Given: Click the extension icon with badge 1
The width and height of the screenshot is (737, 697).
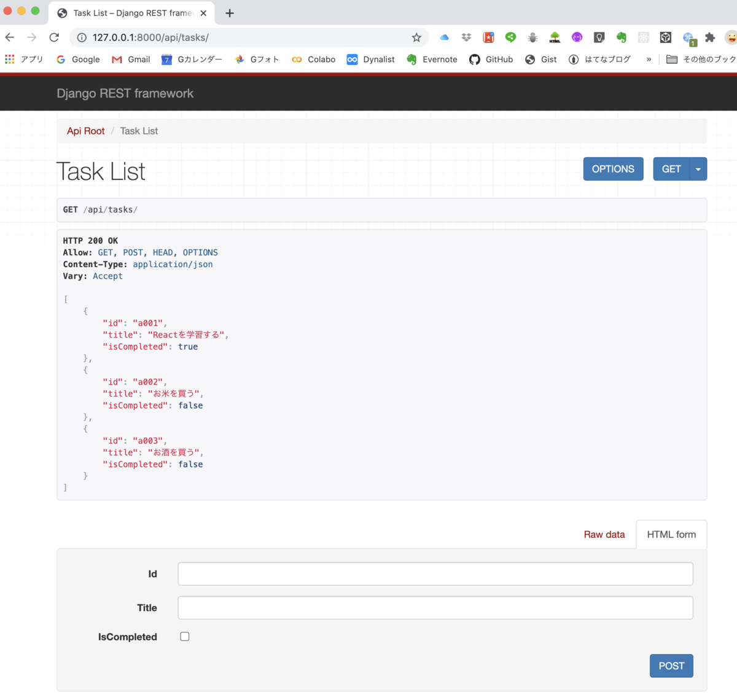Looking at the screenshot, I should tap(688, 39).
